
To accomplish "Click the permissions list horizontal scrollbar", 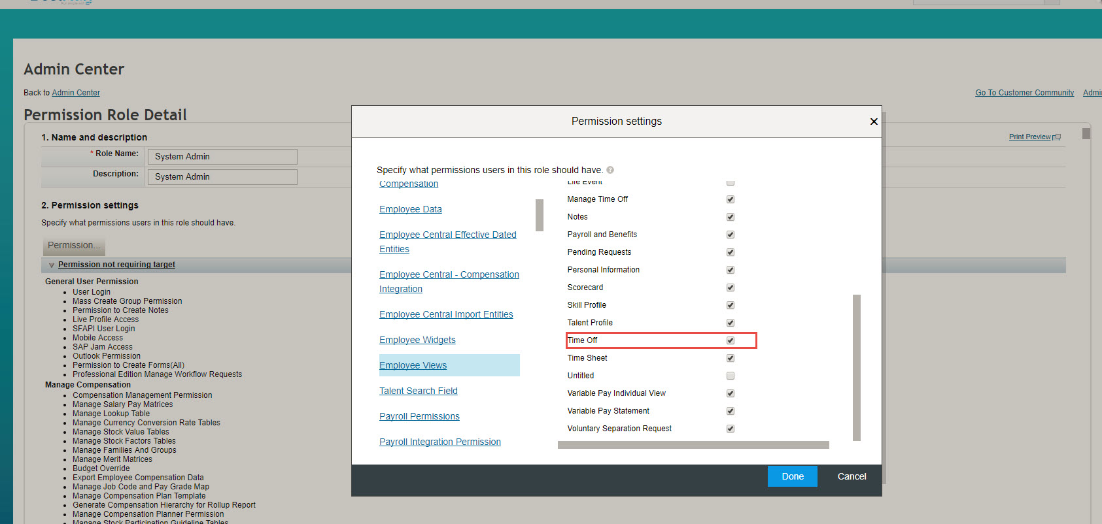I will tap(693, 445).
